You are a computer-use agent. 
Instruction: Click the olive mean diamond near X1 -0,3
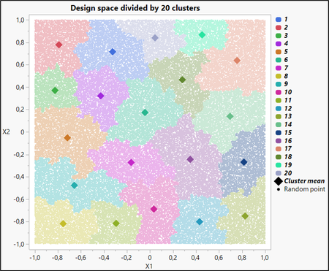tap(116, 224)
